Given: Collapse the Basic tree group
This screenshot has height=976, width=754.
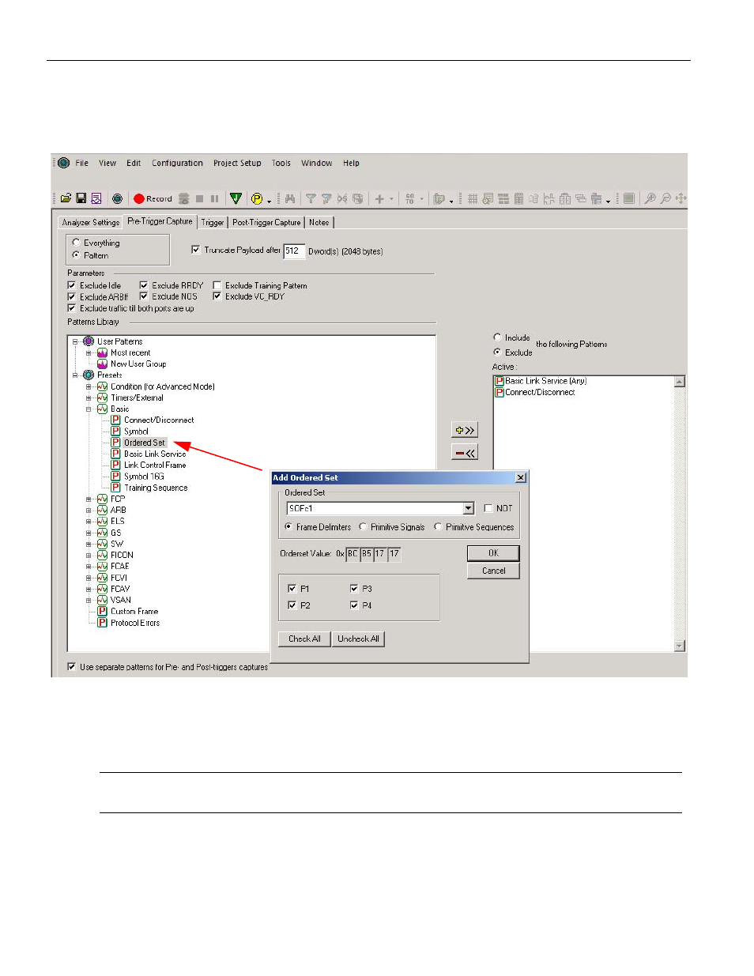Looking at the screenshot, I should [x=89, y=409].
